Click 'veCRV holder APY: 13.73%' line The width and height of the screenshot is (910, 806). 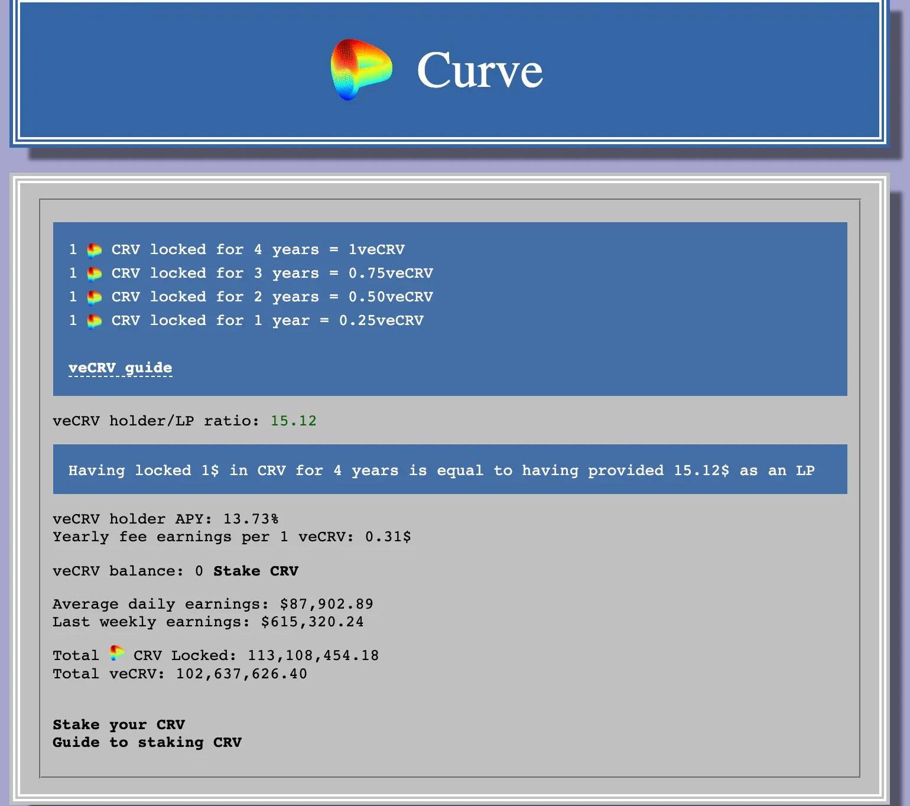point(165,519)
